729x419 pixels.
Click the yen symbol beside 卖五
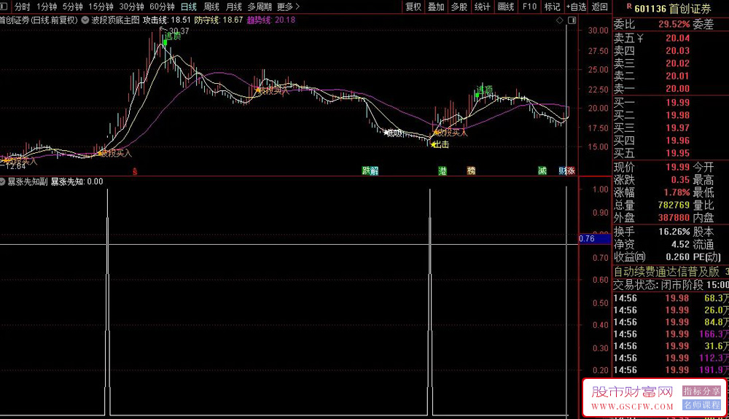tap(640, 38)
